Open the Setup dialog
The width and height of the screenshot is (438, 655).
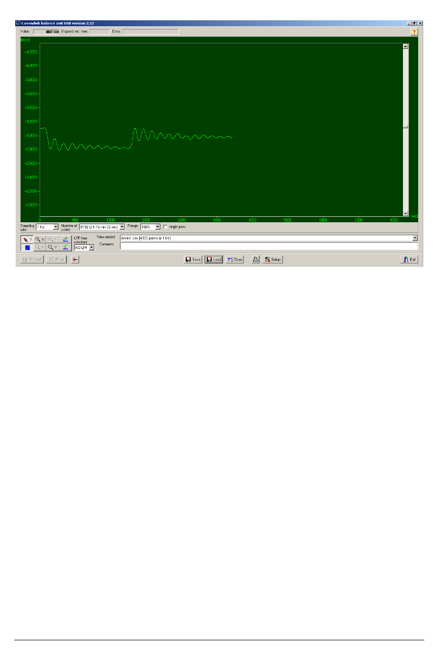pyautogui.click(x=272, y=260)
